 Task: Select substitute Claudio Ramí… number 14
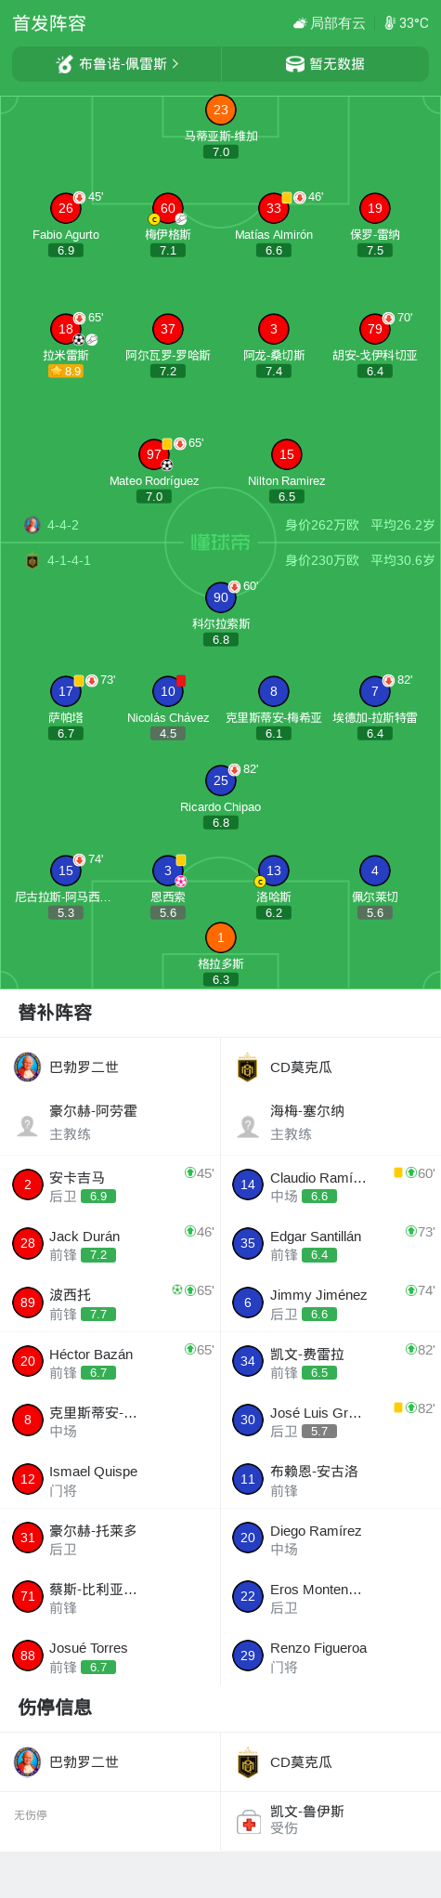click(x=331, y=1185)
